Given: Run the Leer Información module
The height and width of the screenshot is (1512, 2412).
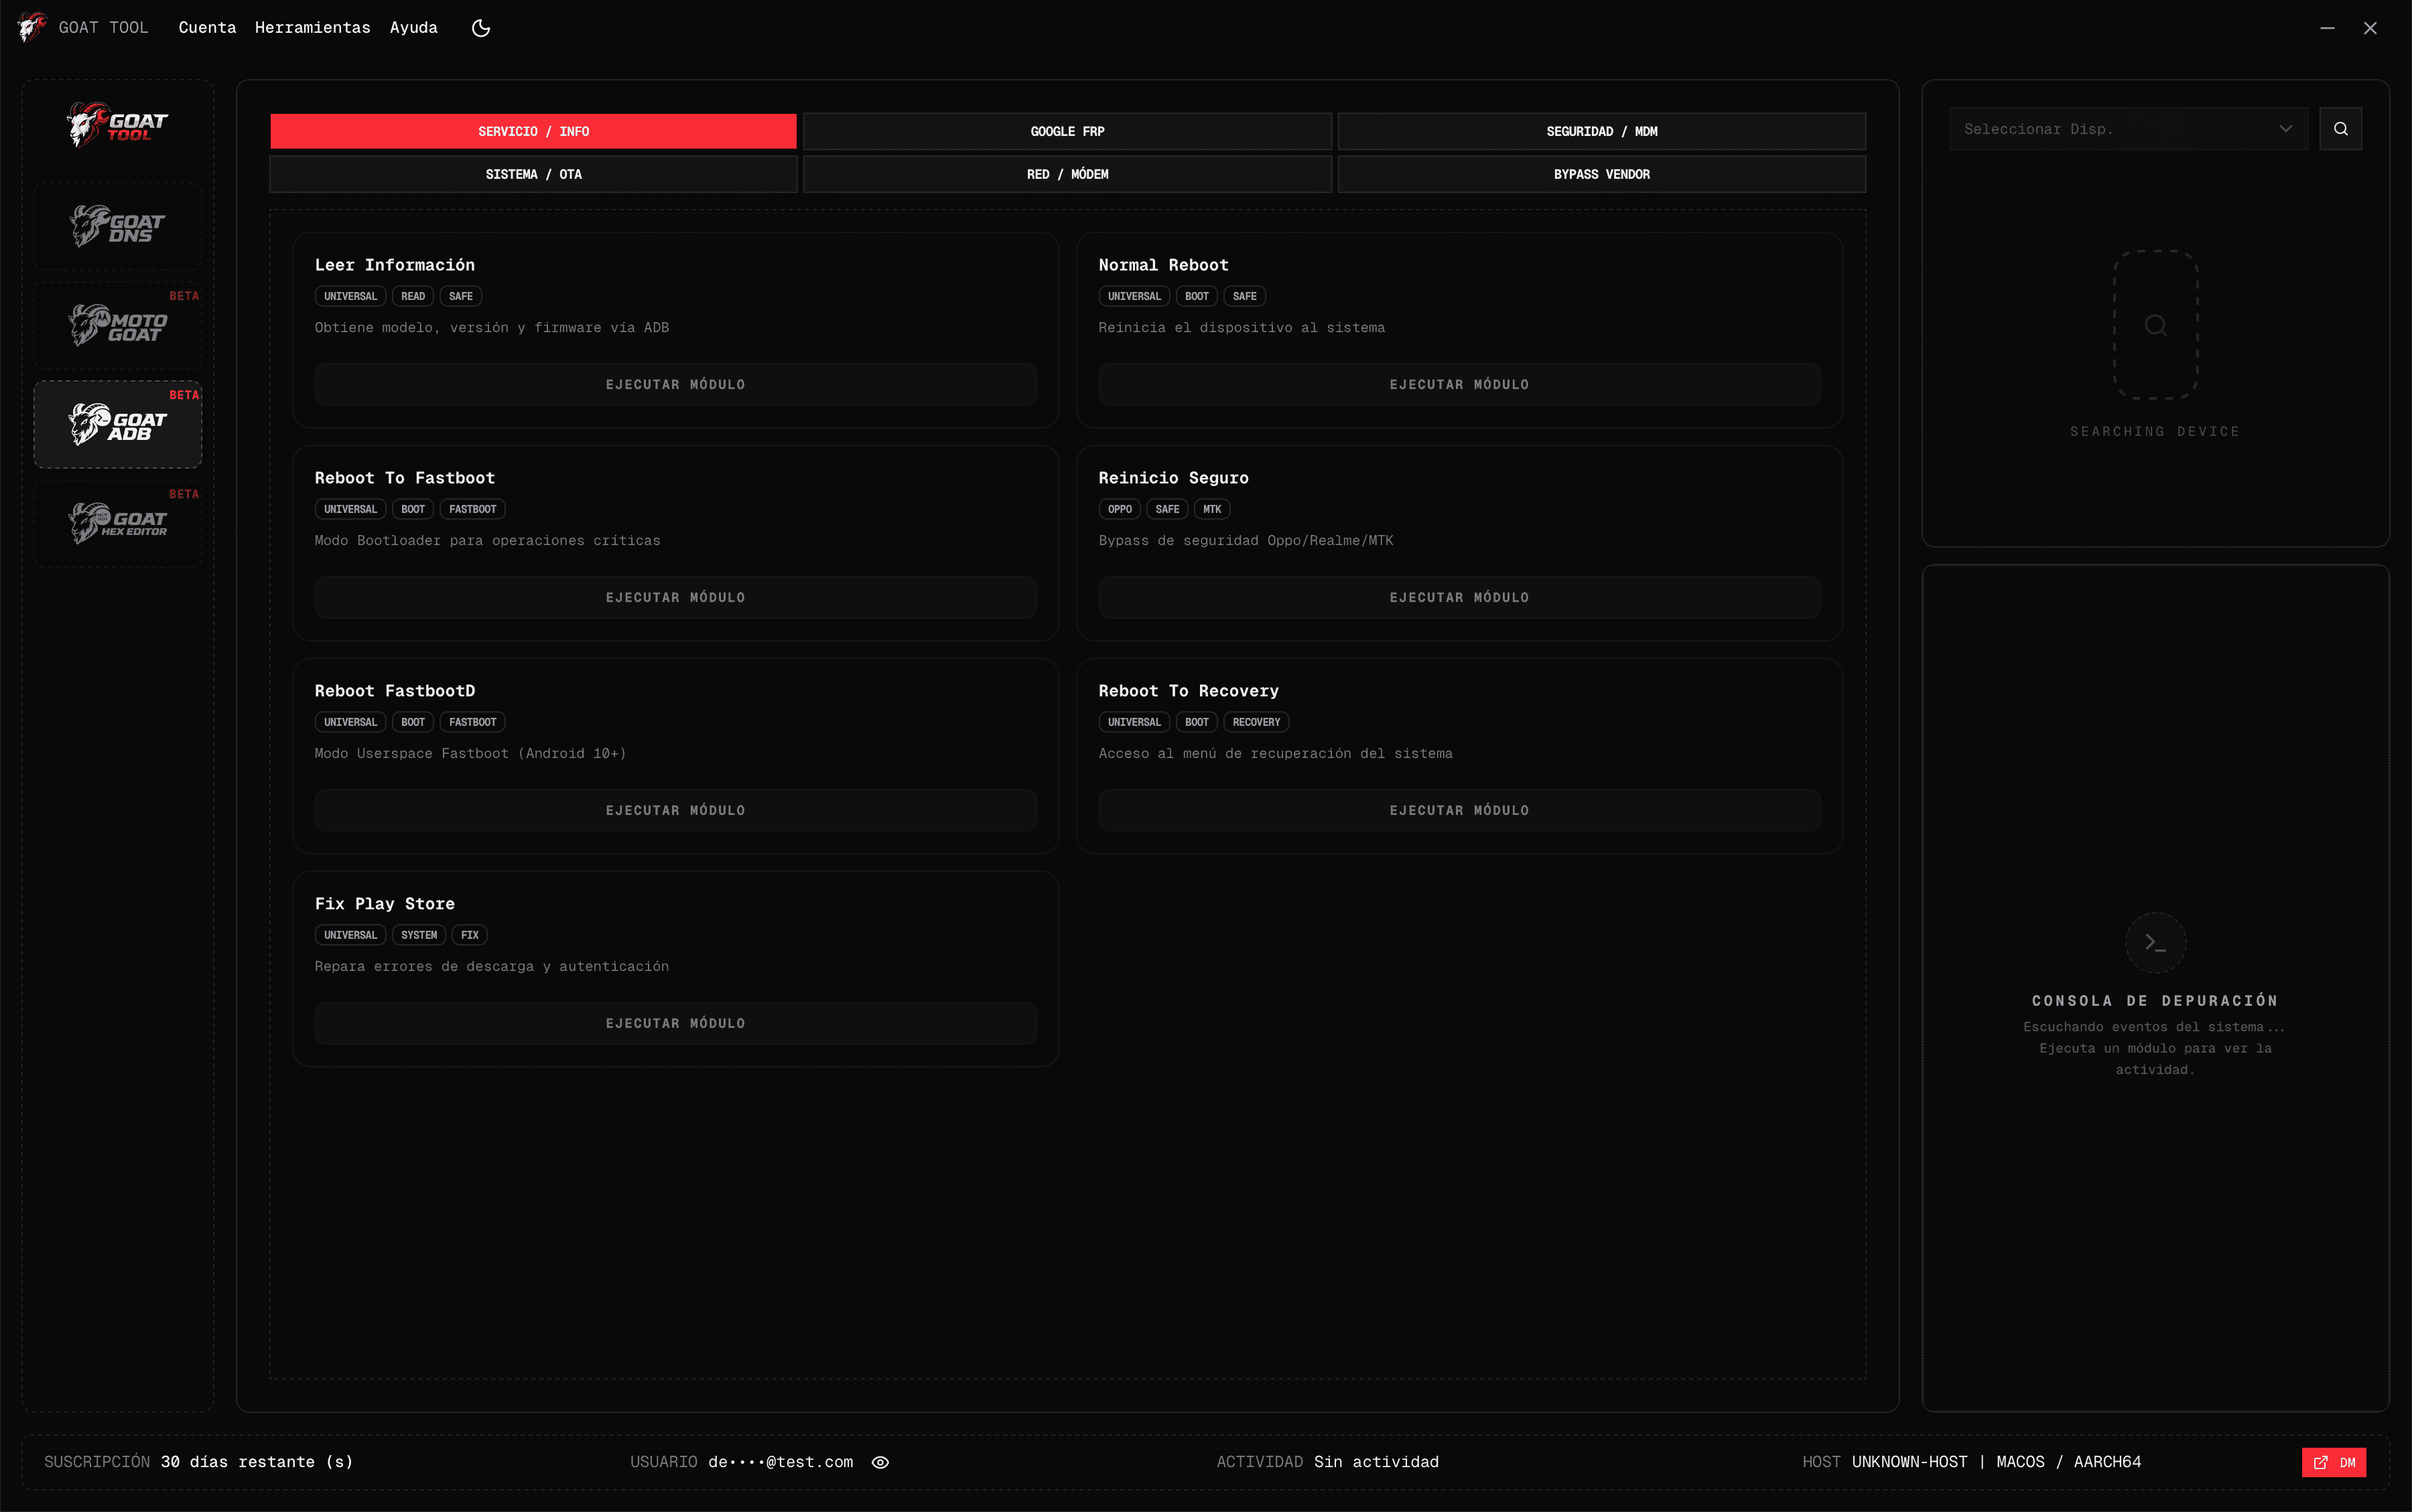Looking at the screenshot, I should tap(675, 384).
